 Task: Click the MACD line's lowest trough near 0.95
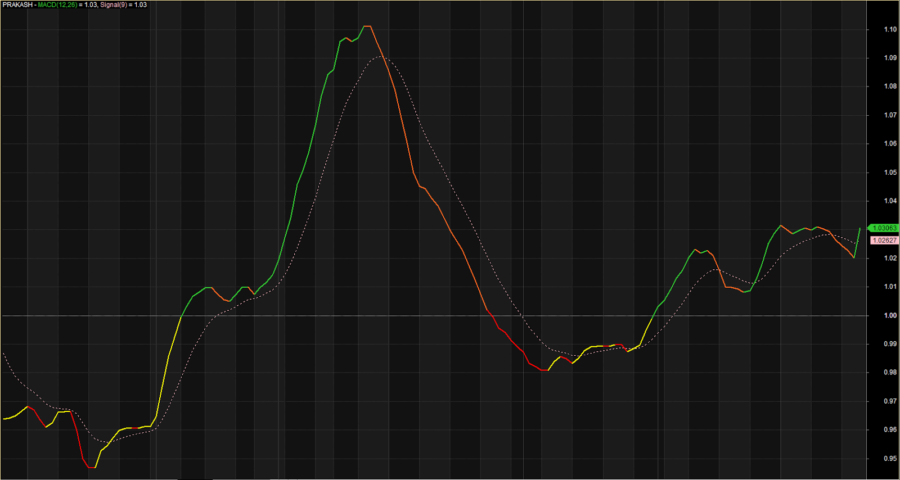tap(92, 467)
